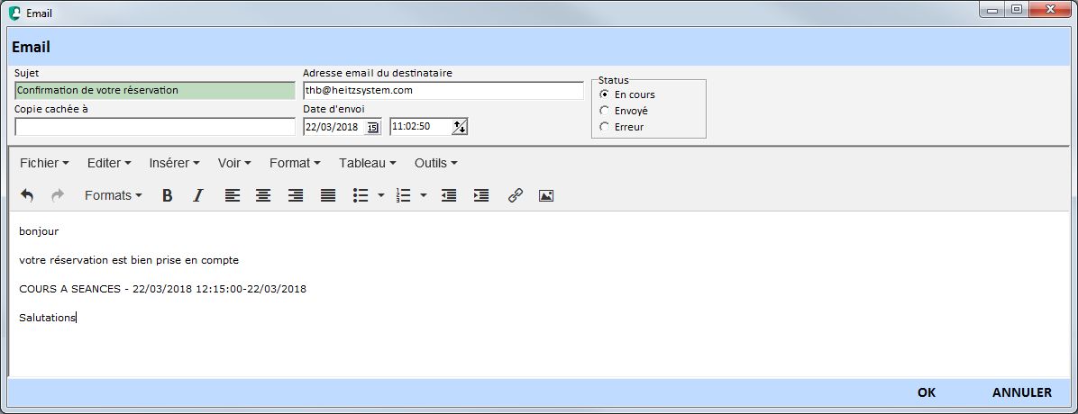1078x414 pixels.
Task: Align text to the left
Action: 233,195
